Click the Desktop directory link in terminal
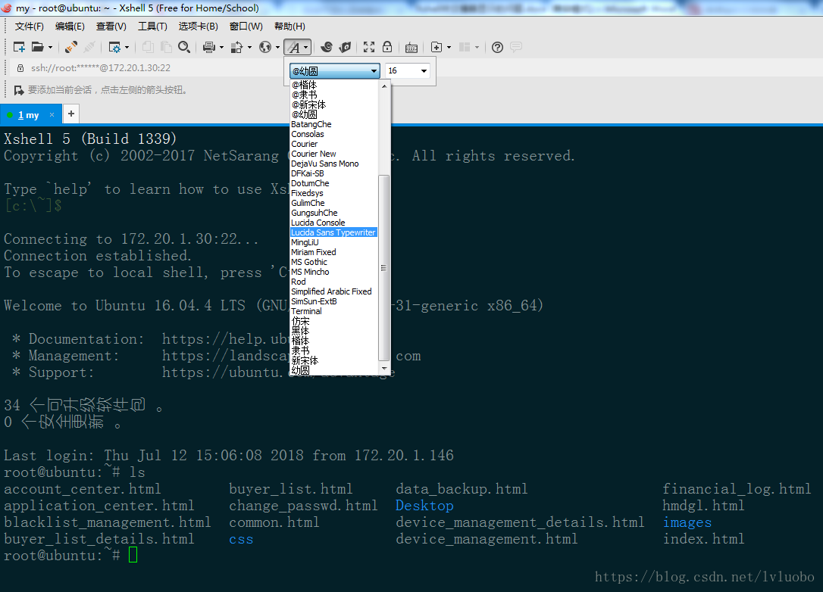The width and height of the screenshot is (823, 592). pyautogui.click(x=424, y=506)
